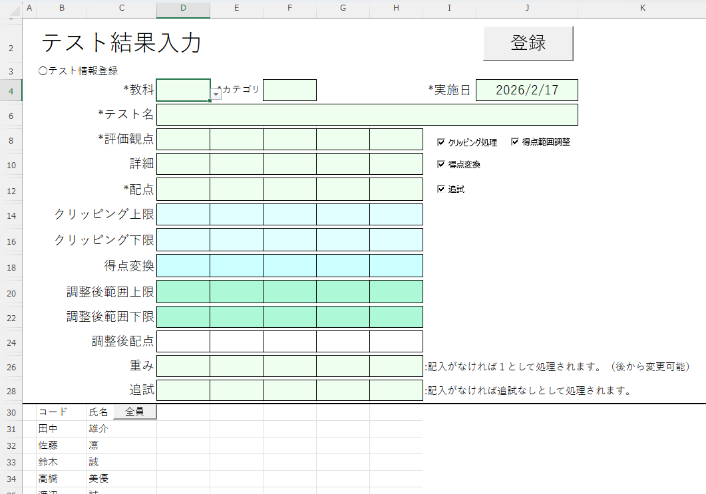The image size is (706, 494).
Task: Click the first クリッピング上限 cell
Action: point(183,214)
